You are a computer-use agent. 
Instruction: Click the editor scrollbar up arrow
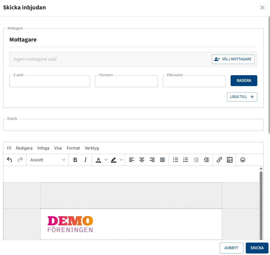pos(261,168)
